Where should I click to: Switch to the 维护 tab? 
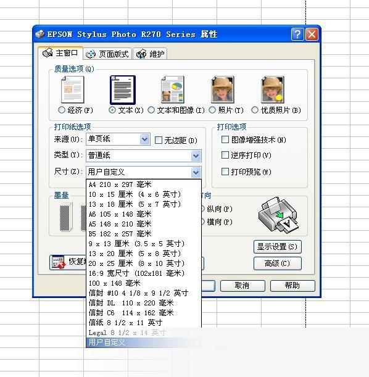pyautogui.click(x=150, y=54)
